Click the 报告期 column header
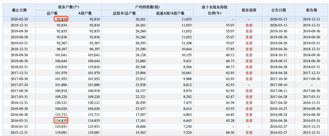 tap(311, 10)
